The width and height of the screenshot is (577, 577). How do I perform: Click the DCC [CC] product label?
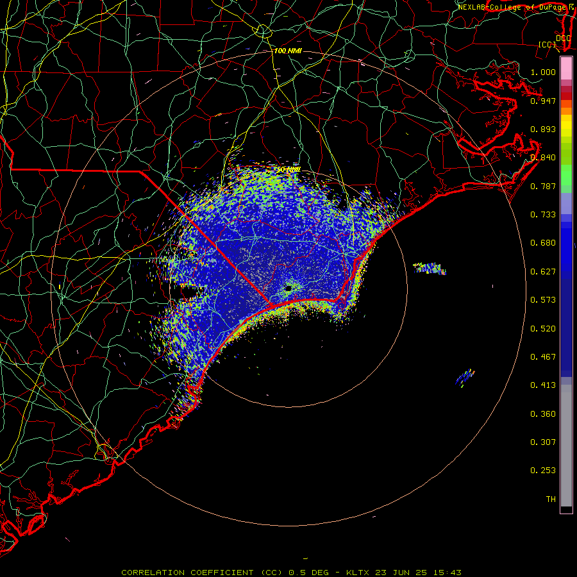click(x=555, y=41)
